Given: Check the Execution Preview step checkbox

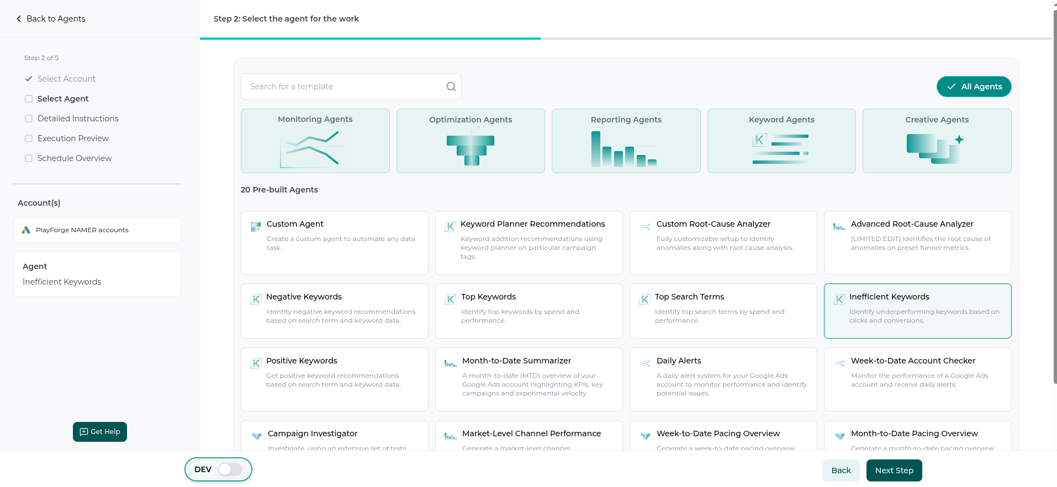Looking at the screenshot, I should click(29, 138).
